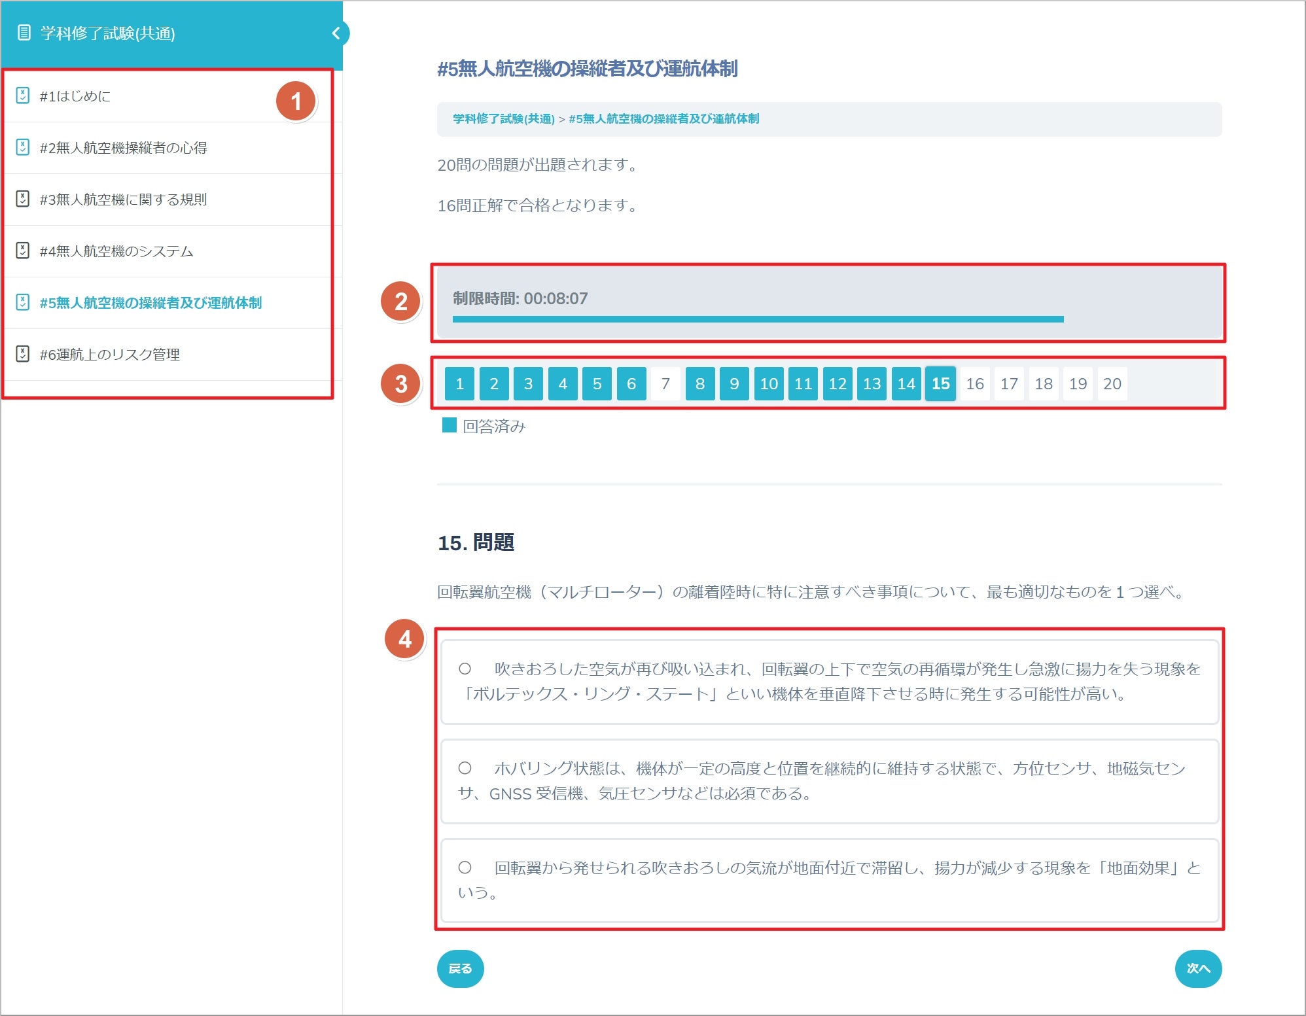Screen dimensions: 1306x1016
Task: Click the quiz icon beside #4無人航空機のシステム
Action: (23, 251)
